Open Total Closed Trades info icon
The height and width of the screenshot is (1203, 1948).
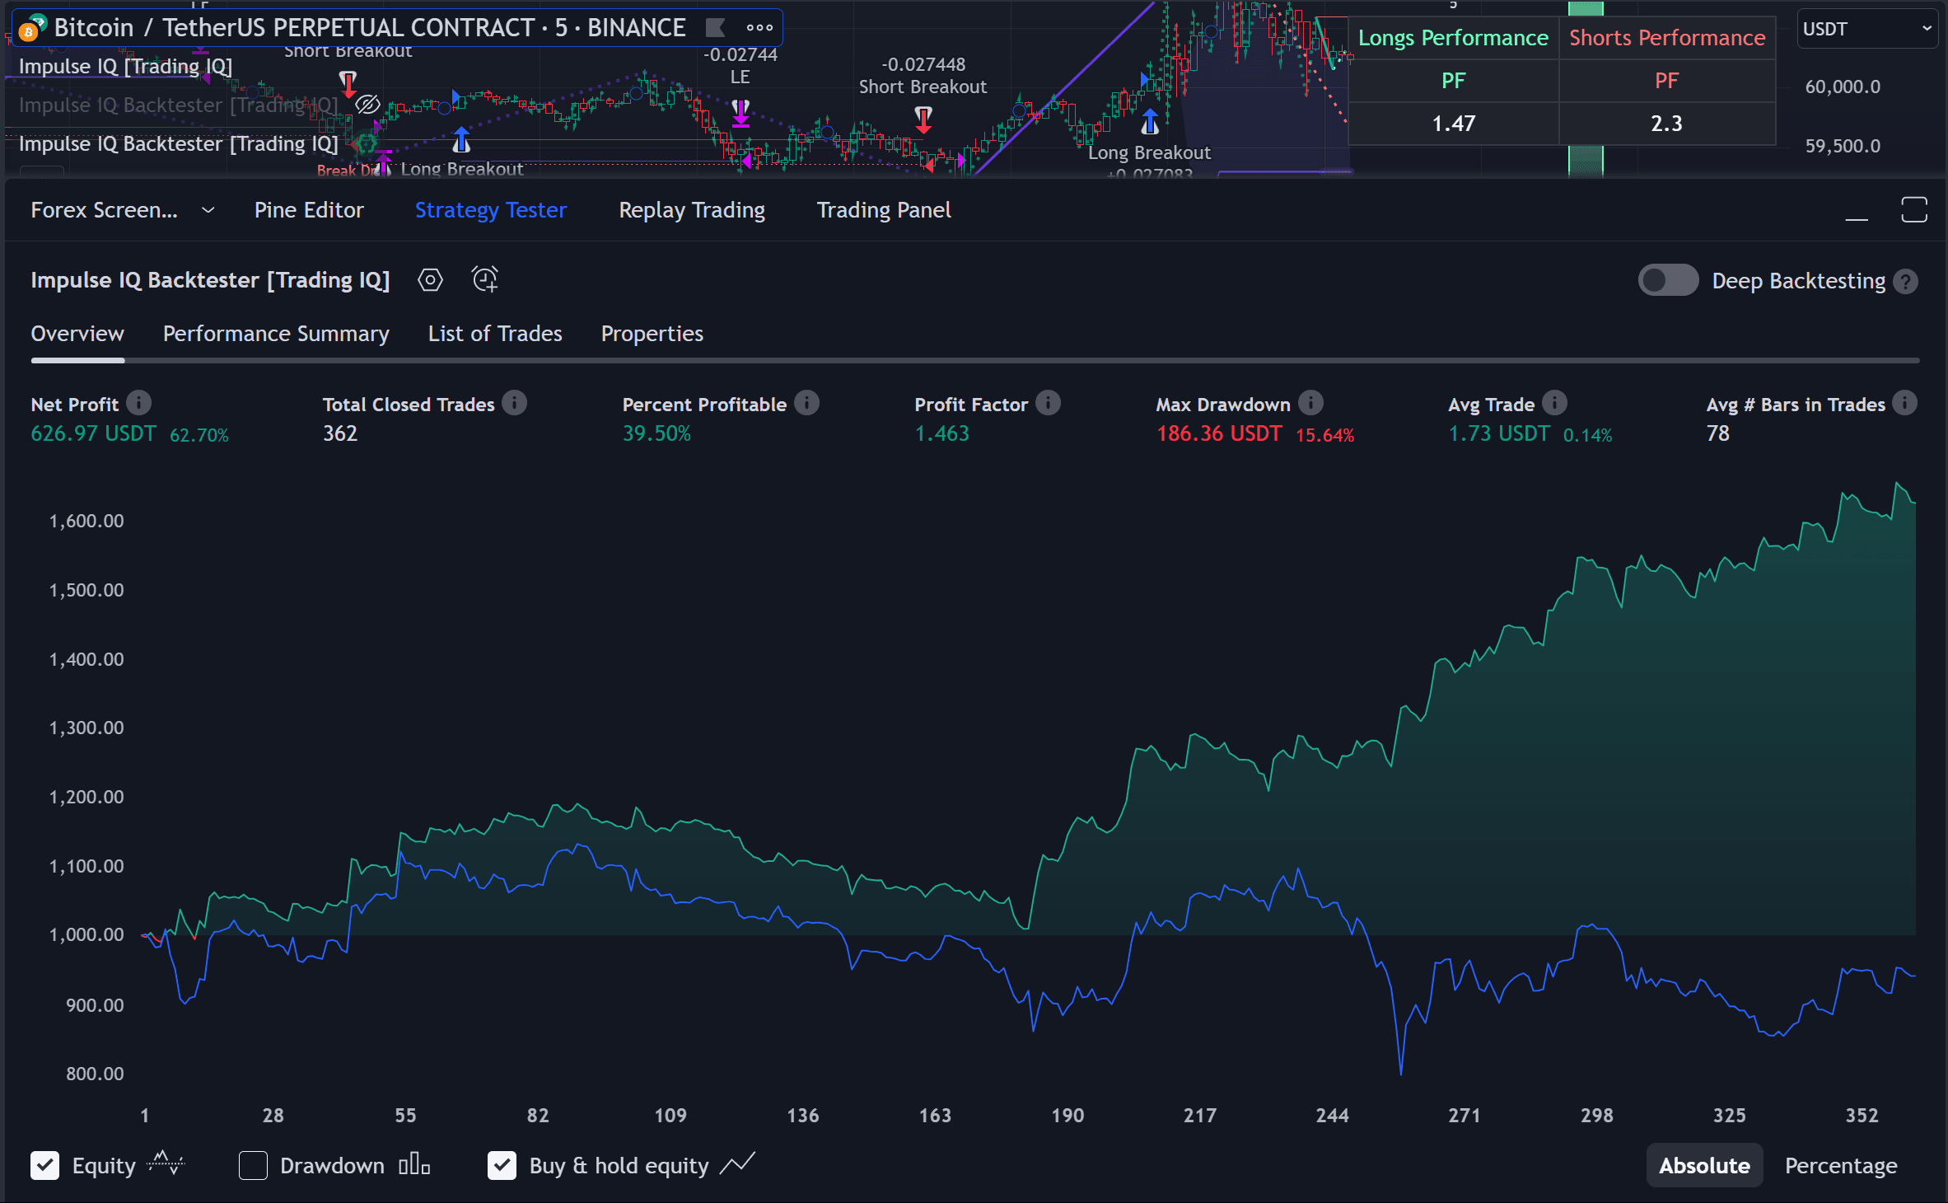(x=515, y=403)
